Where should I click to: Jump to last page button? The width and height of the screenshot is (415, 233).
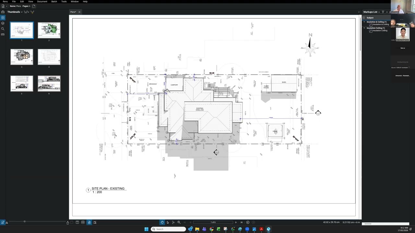point(241,222)
